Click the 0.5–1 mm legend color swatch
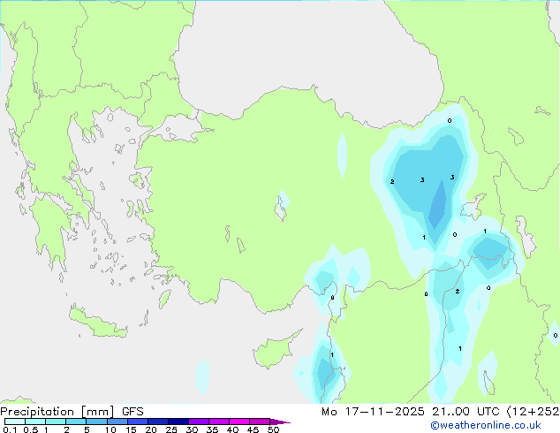 point(35,422)
